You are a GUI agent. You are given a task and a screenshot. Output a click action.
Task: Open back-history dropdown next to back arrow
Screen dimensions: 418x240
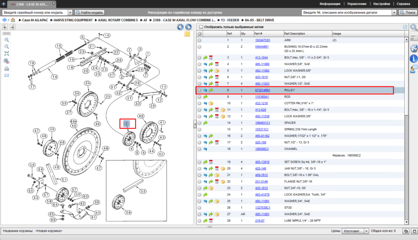(8, 20)
